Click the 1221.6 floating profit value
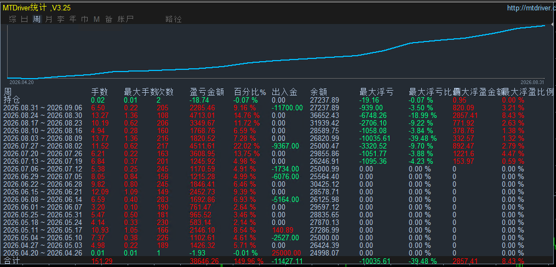Screen dimensions: 556x267 click(464, 153)
